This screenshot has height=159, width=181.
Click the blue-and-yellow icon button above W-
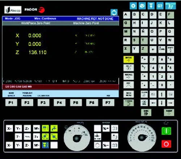pyautogui.click(x=45, y=145)
